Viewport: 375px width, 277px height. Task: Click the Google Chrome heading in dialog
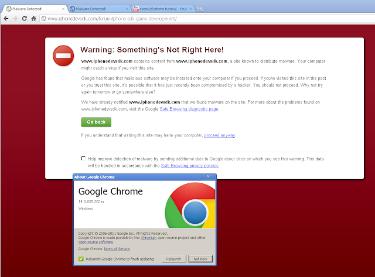(111, 191)
